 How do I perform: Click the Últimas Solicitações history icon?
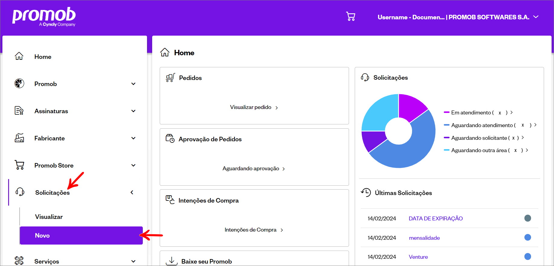tap(366, 192)
